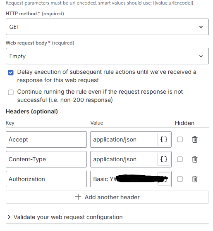Click the Web request body dropdown chevron
213x231 pixels.
coord(201,56)
